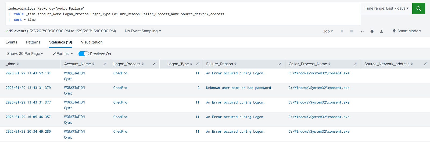Open the No Event Sampling dropdown
Screen dimensions: 430x142
(x=143, y=31)
